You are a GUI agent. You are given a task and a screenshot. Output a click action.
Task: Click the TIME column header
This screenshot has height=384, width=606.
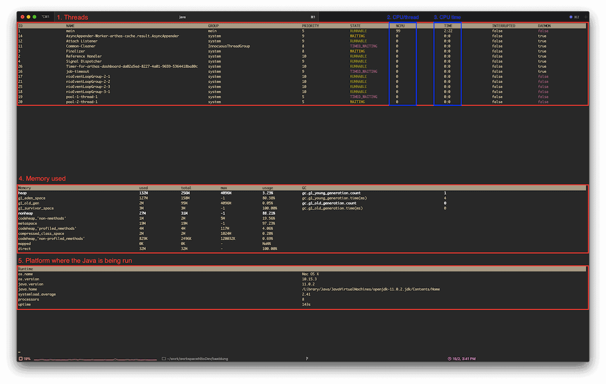point(448,26)
